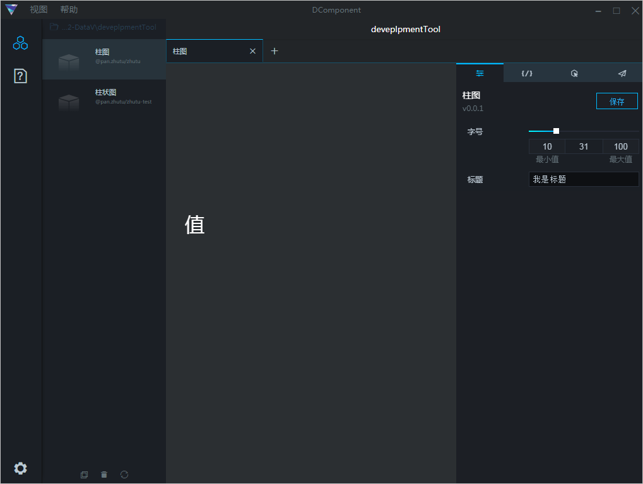Click the 最小值 label
The height and width of the screenshot is (484, 643).
[x=547, y=159]
